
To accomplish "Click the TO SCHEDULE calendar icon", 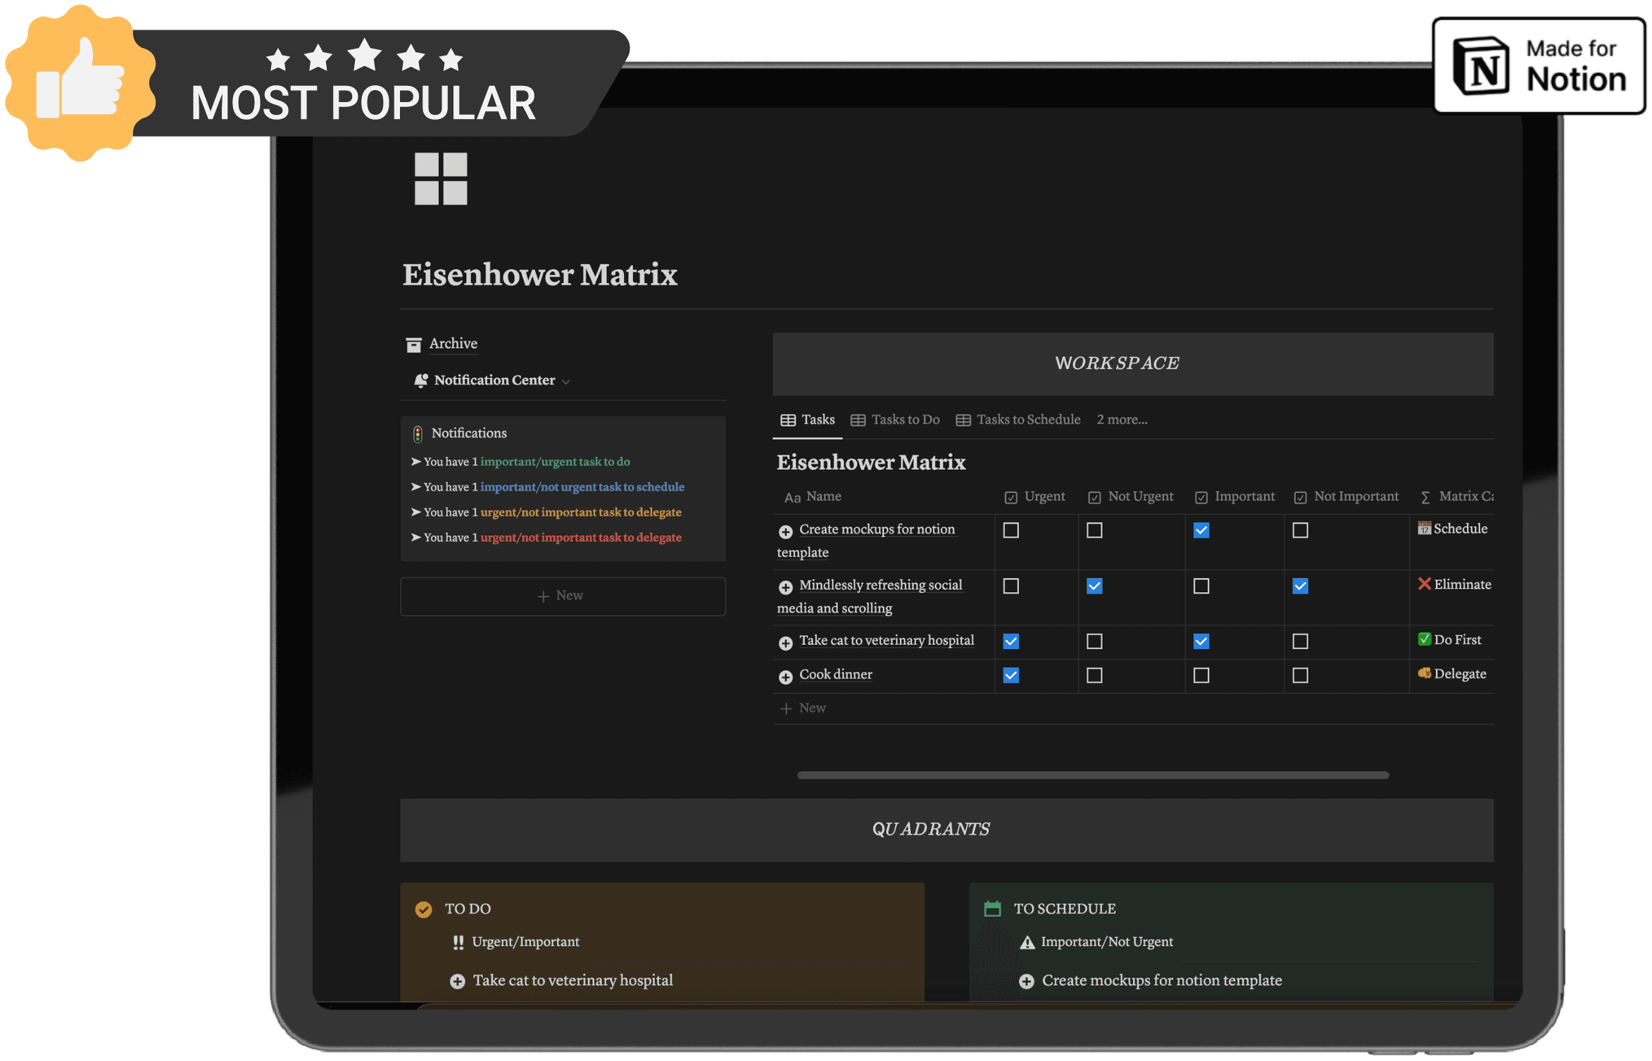I will point(992,909).
